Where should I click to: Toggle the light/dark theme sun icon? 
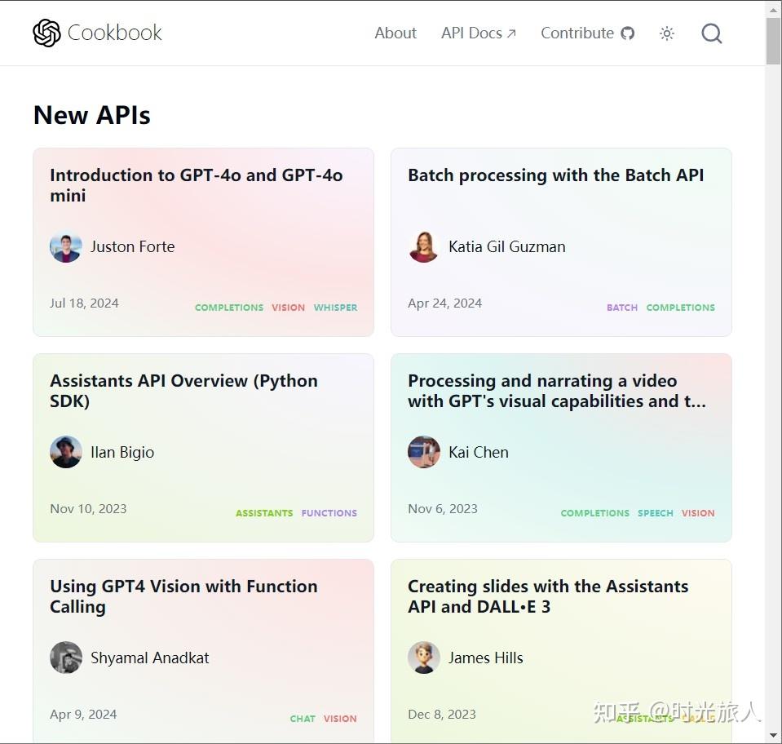click(666, 33)
